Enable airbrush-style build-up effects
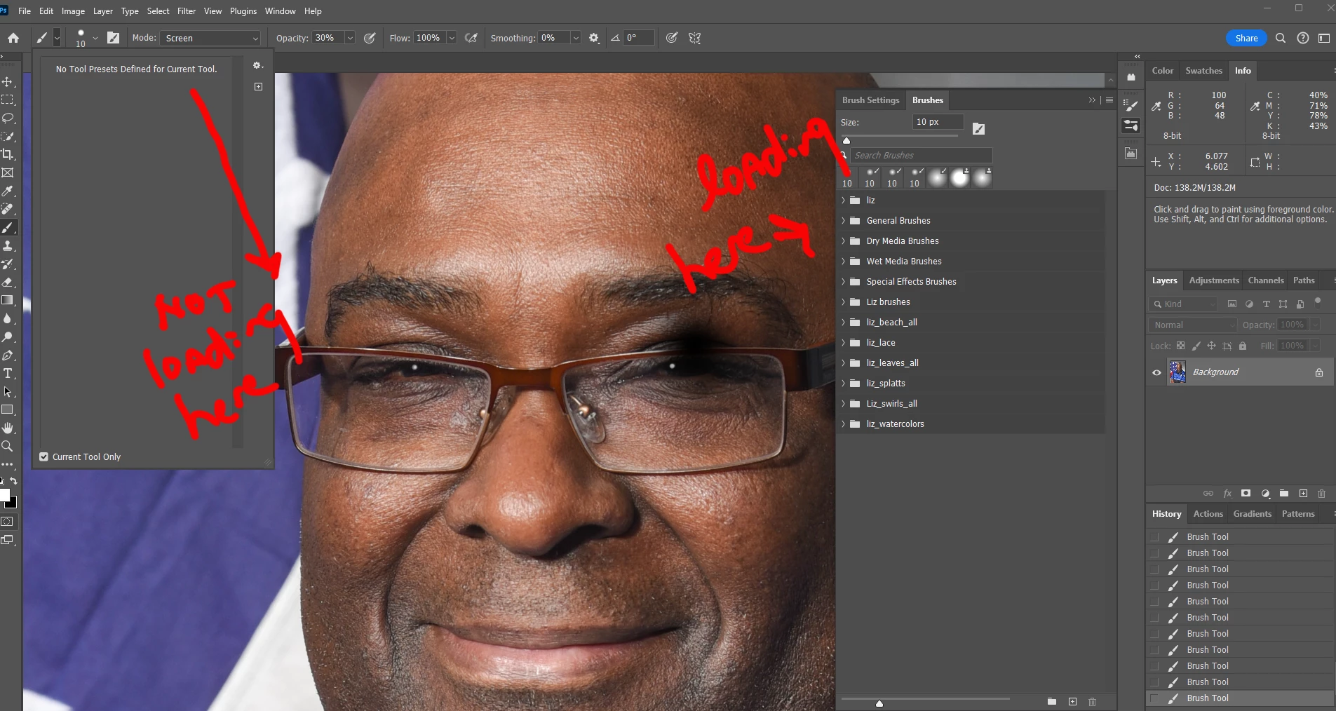This screenshot has width=1336, height=711. point(471,38)
